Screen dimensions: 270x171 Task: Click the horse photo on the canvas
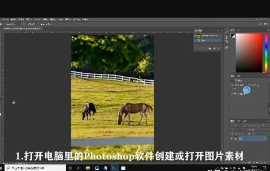pyautogui.click(x=112, y=97)
